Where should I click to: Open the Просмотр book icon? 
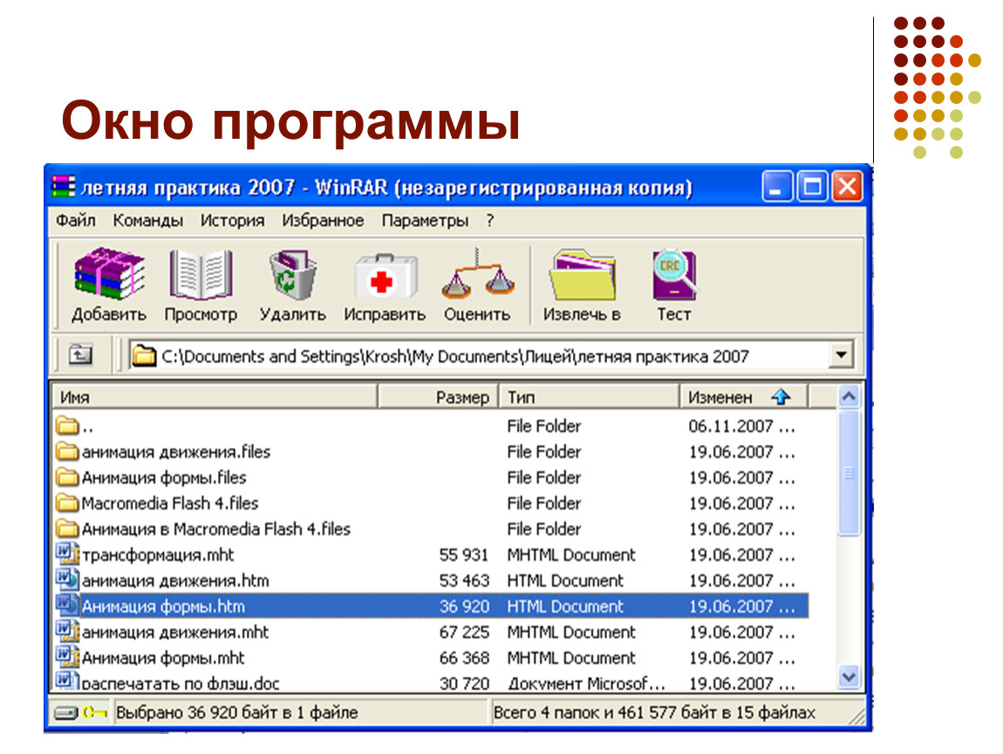point(201,275)
